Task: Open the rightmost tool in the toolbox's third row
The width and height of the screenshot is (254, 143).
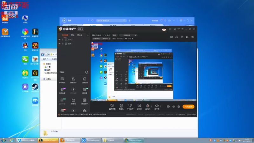Action: coord(84,101)
